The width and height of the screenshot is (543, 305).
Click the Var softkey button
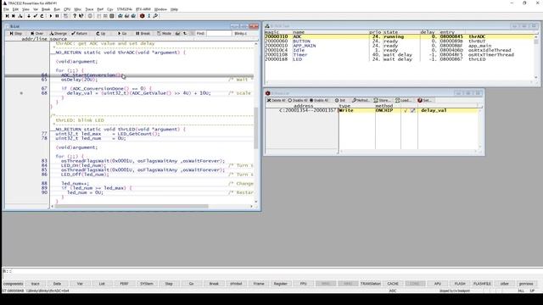80,284
